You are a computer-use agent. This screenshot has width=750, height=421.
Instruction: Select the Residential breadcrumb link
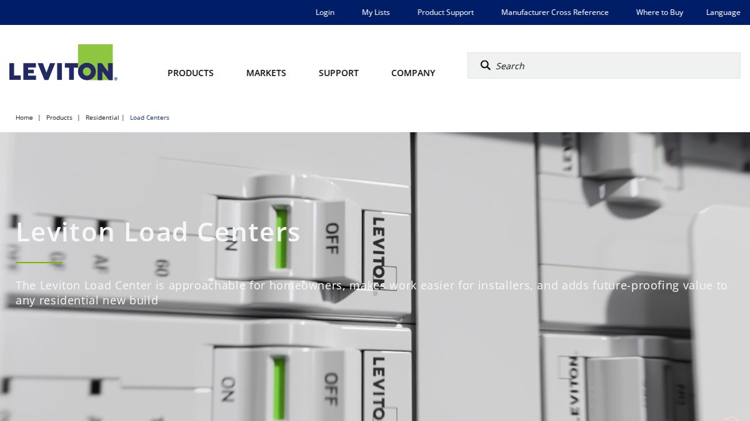102,117
